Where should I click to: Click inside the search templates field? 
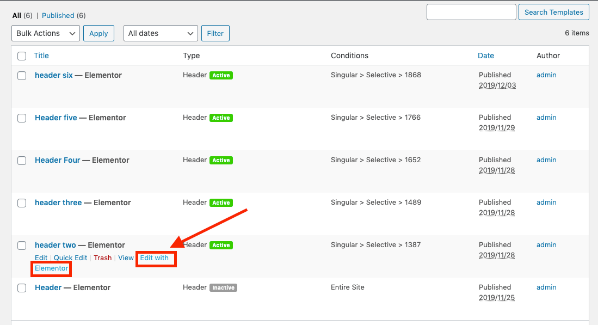click(471, 11)
